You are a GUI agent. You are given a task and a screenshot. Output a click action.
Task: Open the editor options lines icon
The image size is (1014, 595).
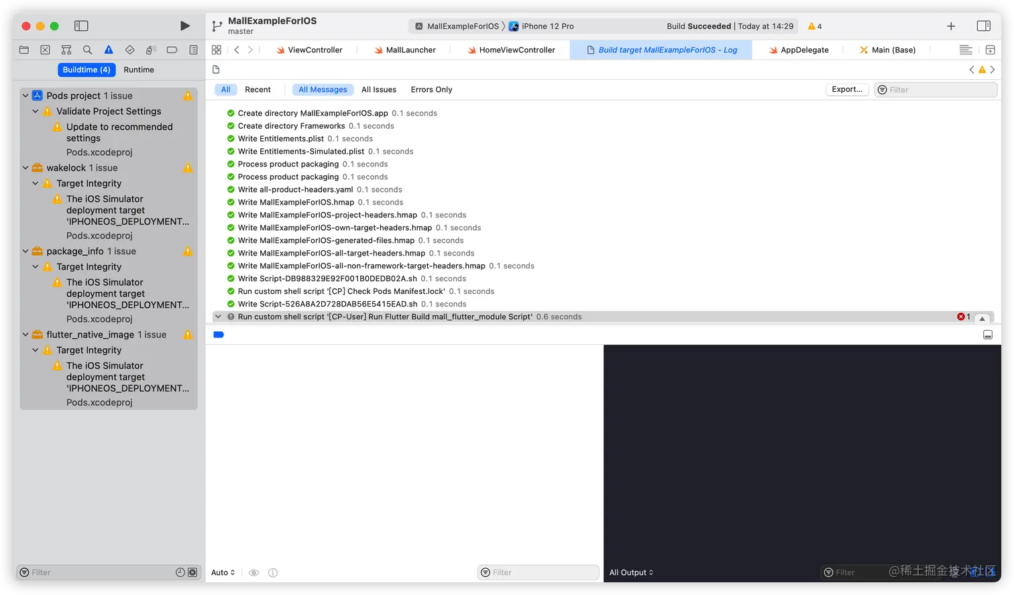pyautogui.click(x=966, y=50)
